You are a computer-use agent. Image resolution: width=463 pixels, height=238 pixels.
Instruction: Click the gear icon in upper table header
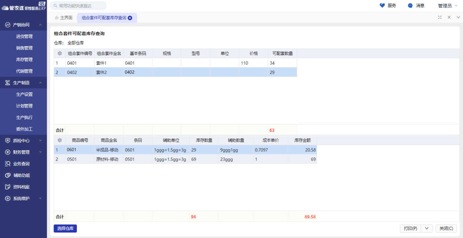tap(60, 54)
